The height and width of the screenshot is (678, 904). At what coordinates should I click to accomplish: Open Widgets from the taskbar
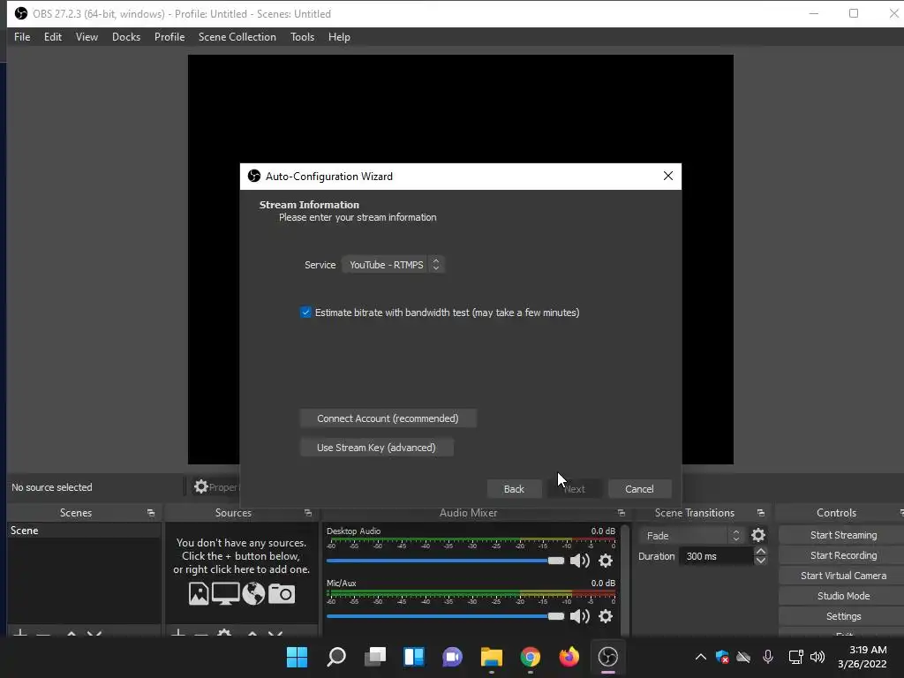(x=414, y=657)
